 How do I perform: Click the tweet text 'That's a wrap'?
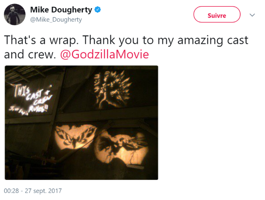pos(40,40)
